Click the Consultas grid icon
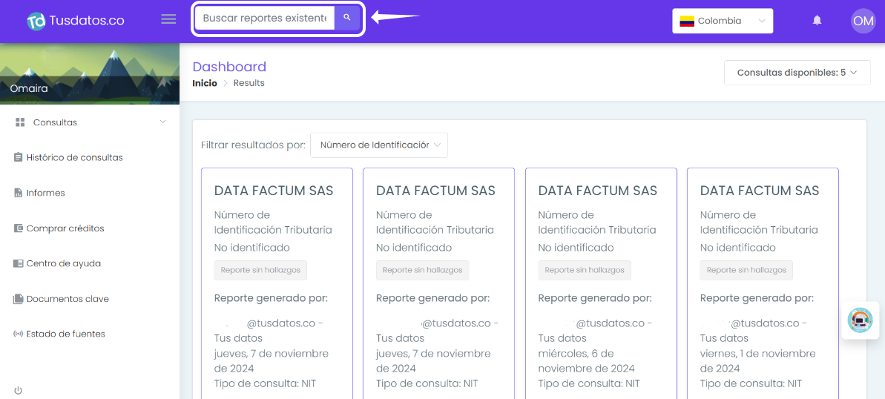This screenshot has height=399, width=885. point(20,122)
